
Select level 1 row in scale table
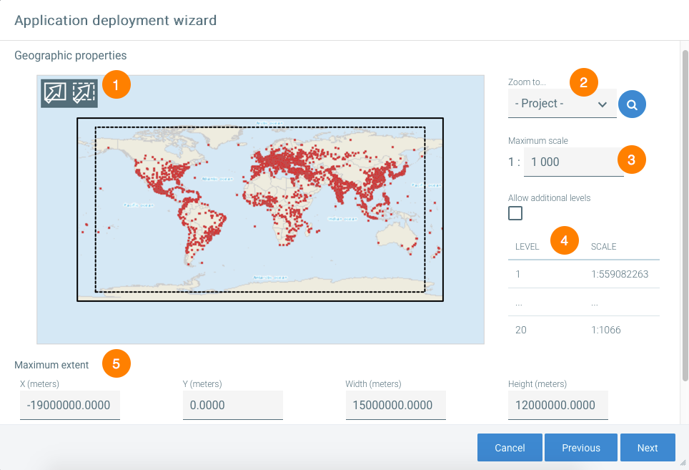(583, 274)
